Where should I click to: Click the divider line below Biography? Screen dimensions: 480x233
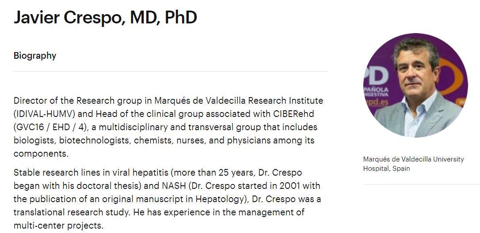tap(171, 71)
